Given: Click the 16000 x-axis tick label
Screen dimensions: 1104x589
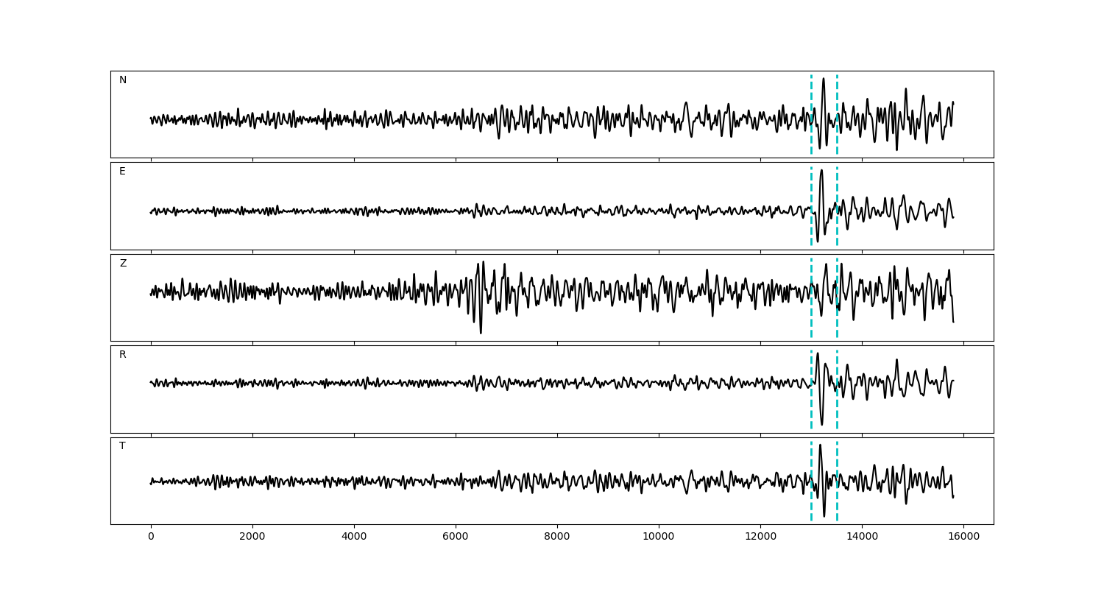Looking at the screenshot, I should coord(963,537).
